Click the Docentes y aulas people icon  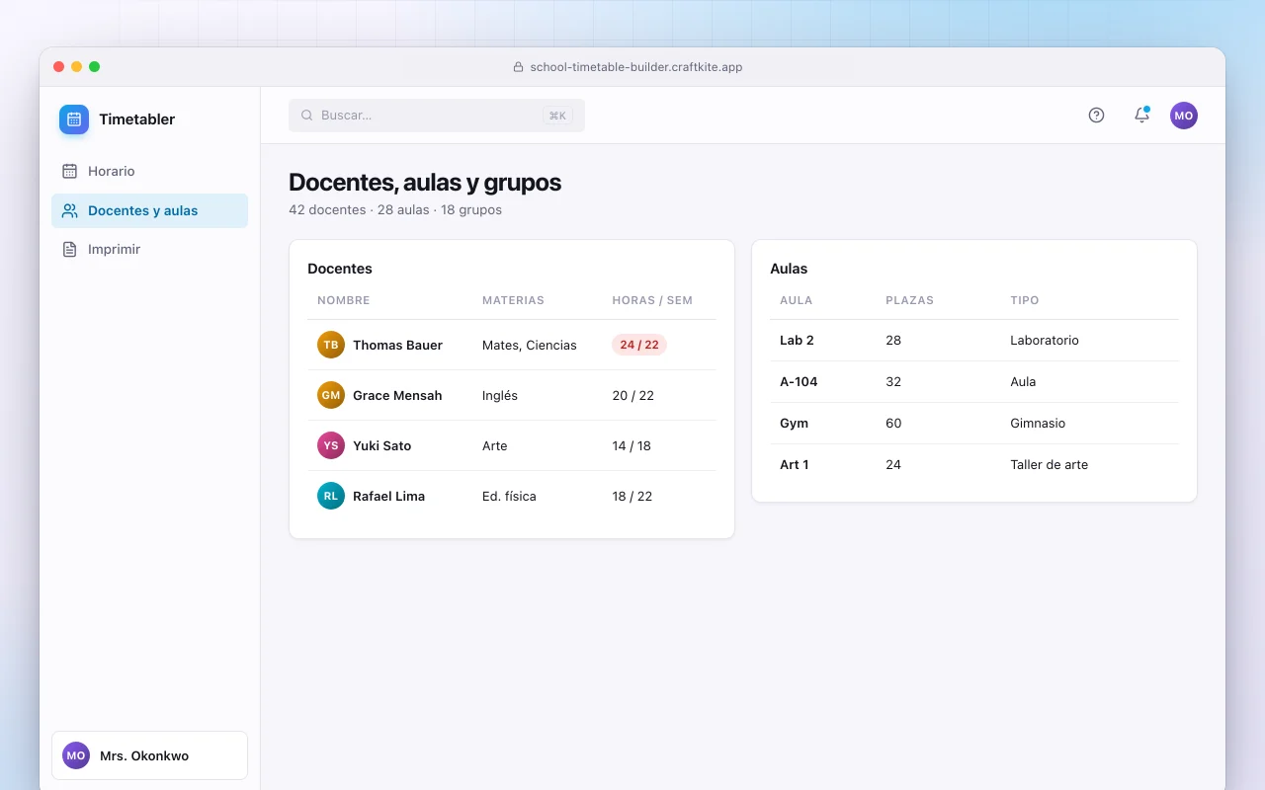tap(69, 210)
